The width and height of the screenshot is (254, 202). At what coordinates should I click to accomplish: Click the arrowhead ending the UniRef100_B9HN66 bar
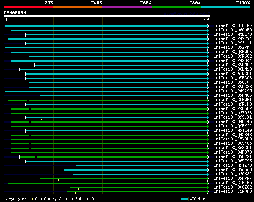[x=208, y=96]
